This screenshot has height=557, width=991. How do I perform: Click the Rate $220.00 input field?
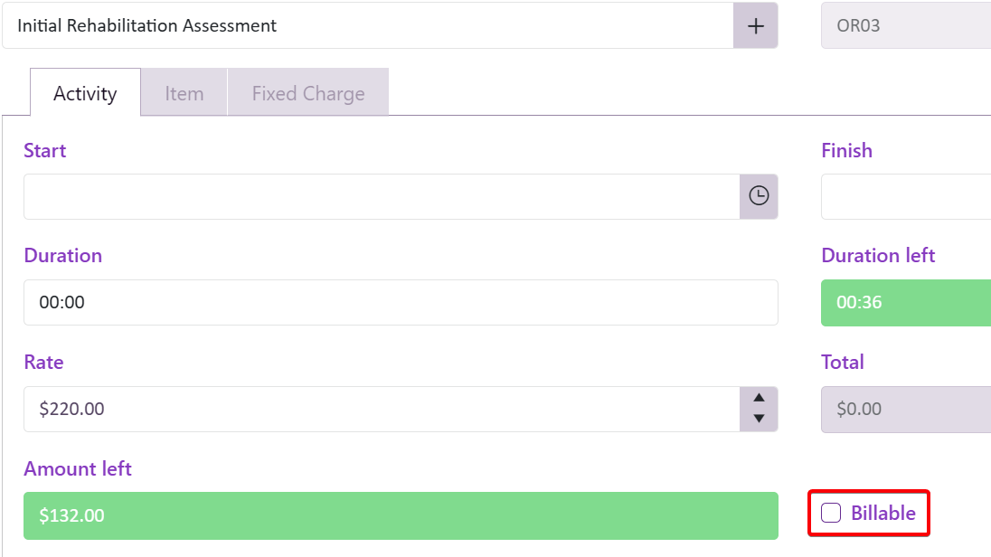tap(381, 409)
